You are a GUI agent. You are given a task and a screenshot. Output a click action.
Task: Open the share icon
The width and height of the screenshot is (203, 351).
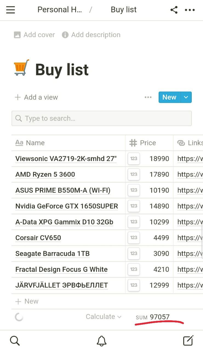click(x=174, y=10)
